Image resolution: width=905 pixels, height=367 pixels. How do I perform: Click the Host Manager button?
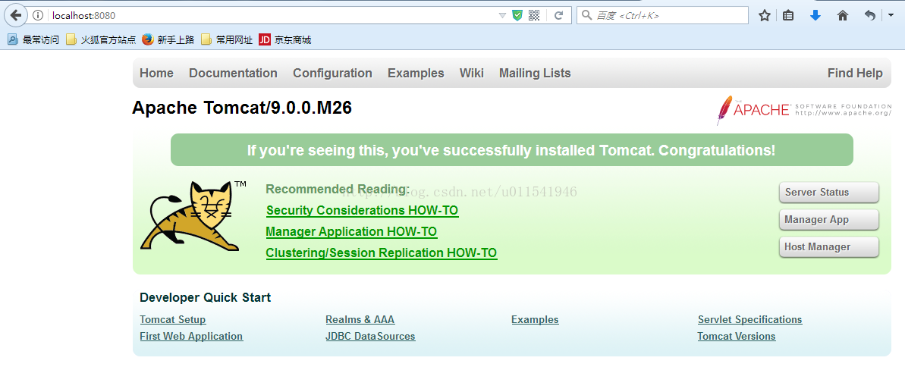[x=829, y=247]
